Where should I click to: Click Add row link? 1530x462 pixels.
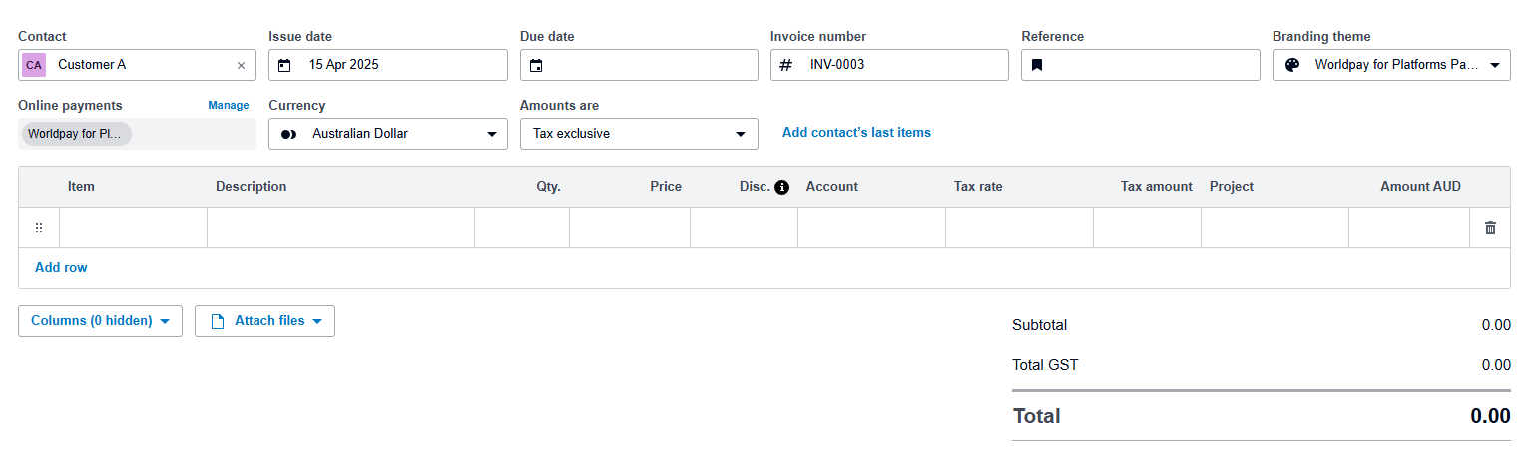pos(61,267)
